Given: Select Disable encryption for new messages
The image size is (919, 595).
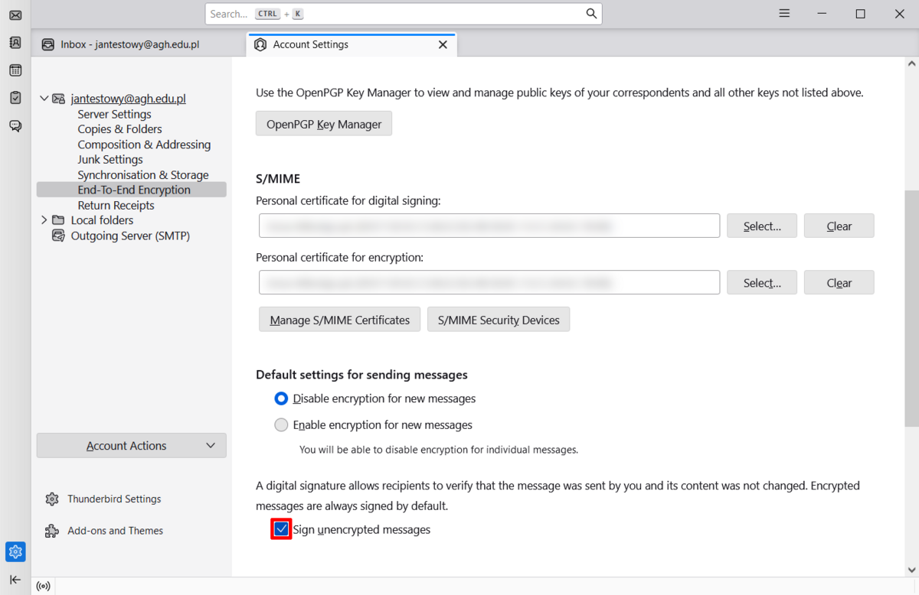Looking at the screenshot, I should click(x=281, y=398).
